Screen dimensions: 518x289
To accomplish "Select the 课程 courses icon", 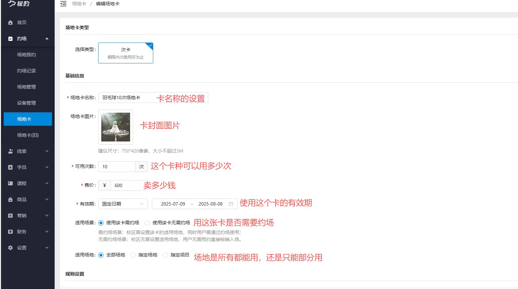I will [x=10, y=183].
